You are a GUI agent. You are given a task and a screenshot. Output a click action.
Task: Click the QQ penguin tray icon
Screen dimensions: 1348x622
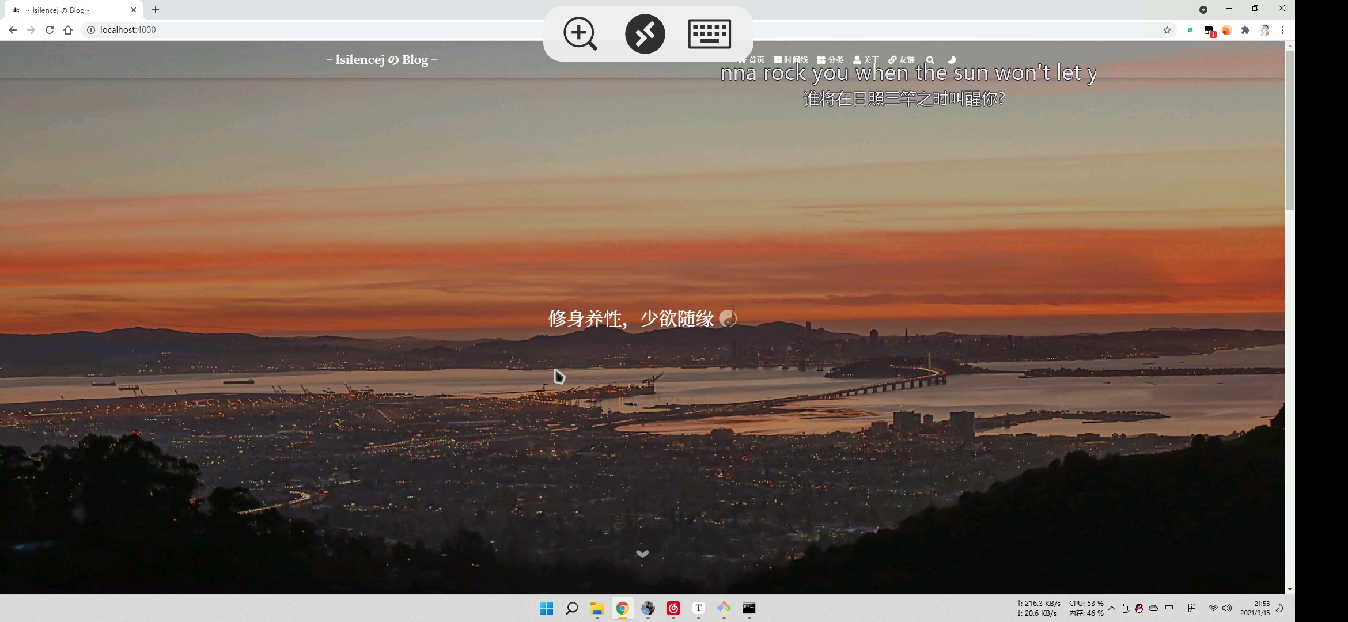pos(1139,608)
